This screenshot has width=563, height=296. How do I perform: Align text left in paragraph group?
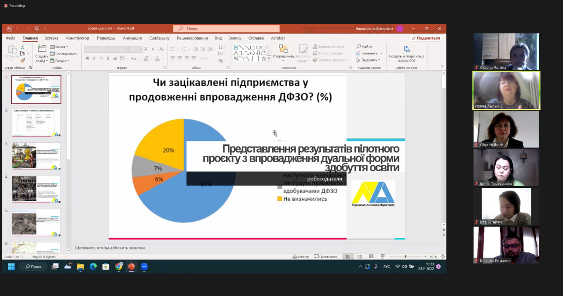(x=173, y=58)
